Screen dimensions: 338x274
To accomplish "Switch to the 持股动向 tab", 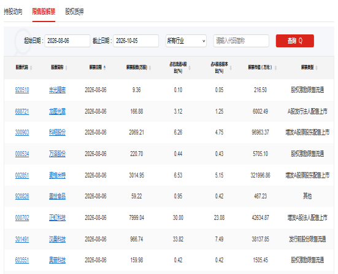I will [13, 12].
